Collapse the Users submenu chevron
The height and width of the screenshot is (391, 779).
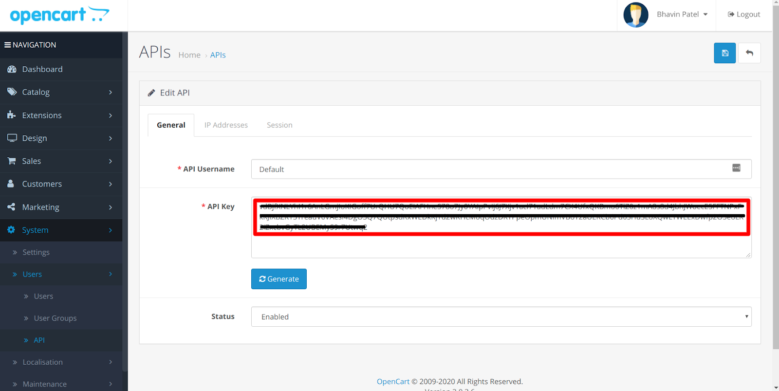111,274
